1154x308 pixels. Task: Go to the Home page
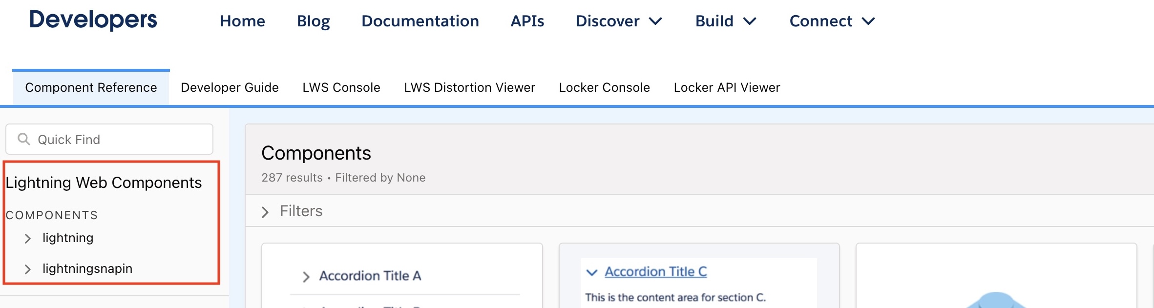pos(242,21)
